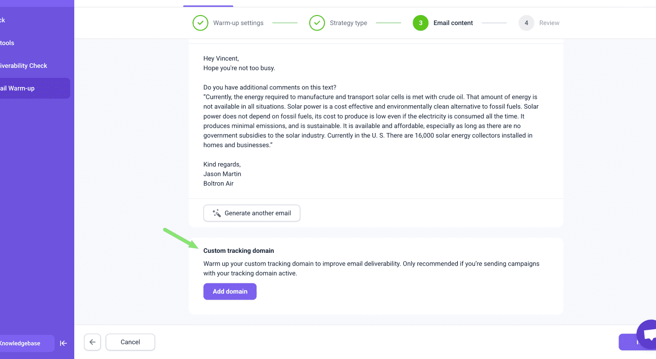656x359 pixels.
Task: Select Email Warm-up in the sidebar
Action: coord(18,88)
